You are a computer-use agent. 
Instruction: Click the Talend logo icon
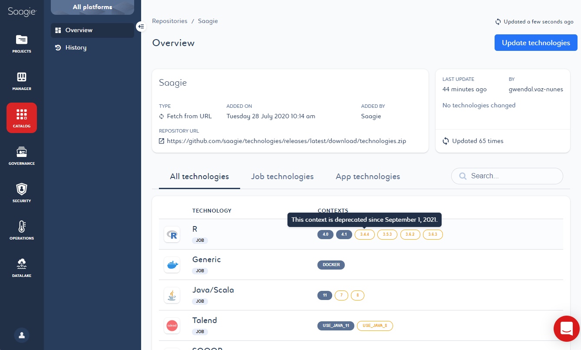(172, 325)
